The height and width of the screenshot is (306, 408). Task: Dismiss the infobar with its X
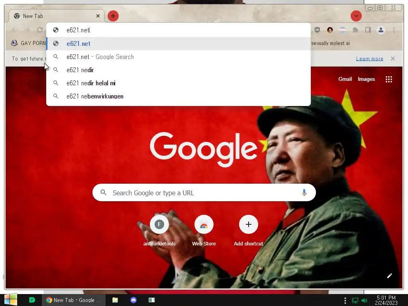[392, 59]
